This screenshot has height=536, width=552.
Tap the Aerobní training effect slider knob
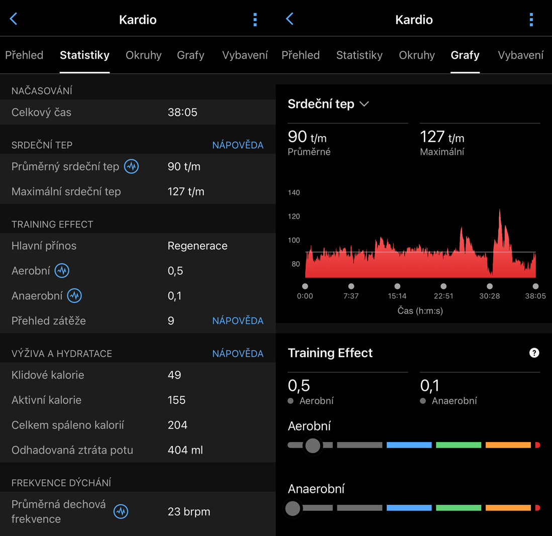[313, 445]
